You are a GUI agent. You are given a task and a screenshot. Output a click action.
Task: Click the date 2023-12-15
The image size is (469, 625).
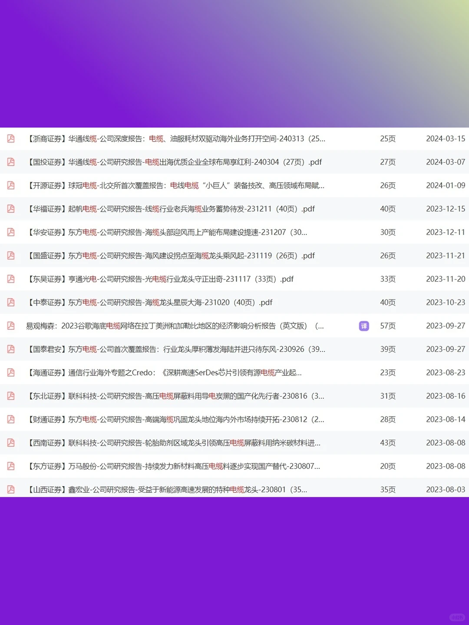[x=446, y=209]
